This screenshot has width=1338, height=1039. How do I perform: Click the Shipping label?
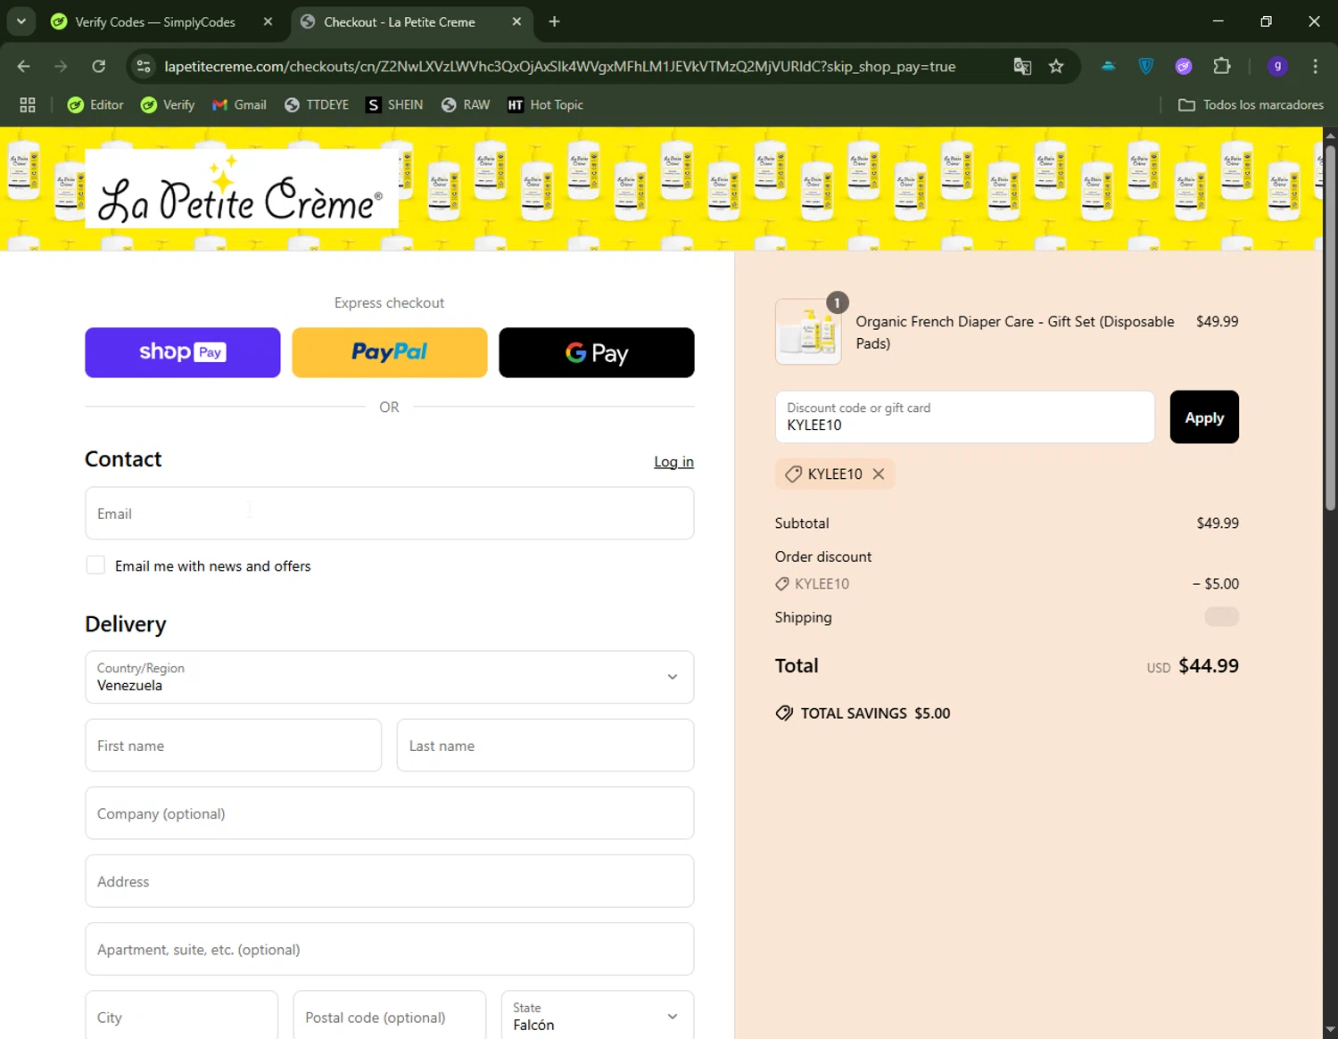coord(804,617)
